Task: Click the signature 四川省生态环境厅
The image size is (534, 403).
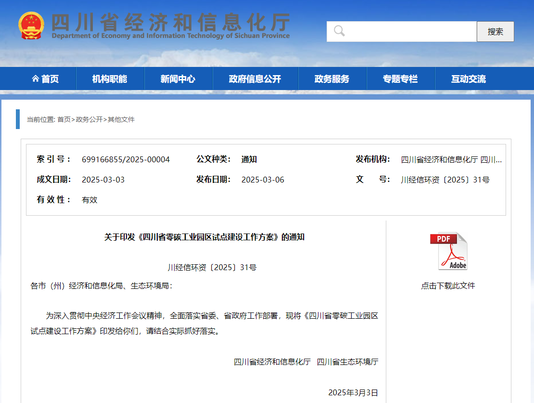Action: pos(347,362)
